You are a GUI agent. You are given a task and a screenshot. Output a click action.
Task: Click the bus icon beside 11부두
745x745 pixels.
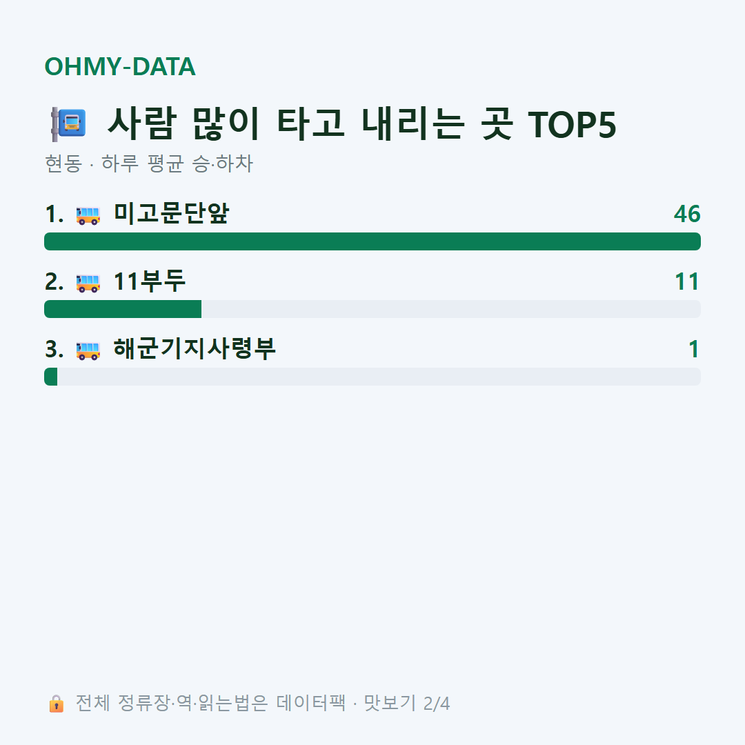pyautogui.click(x=88, y=283)
